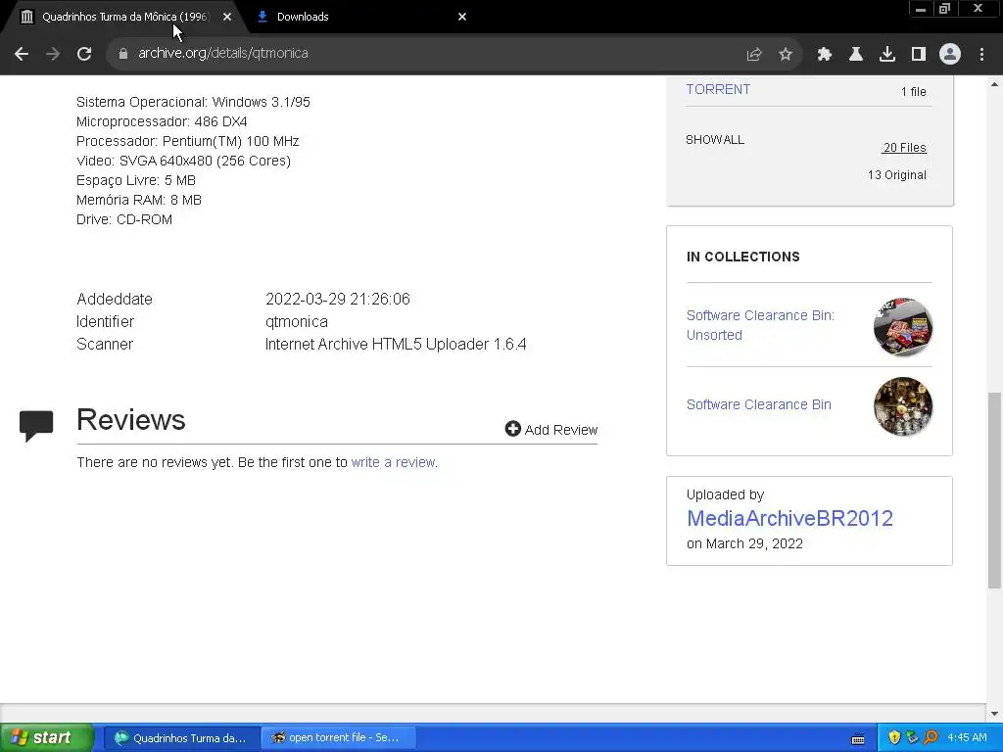This screenshot has width=1003, height=752.
Task: Click the padlock site info icon
Action: [x=122, y=54]
